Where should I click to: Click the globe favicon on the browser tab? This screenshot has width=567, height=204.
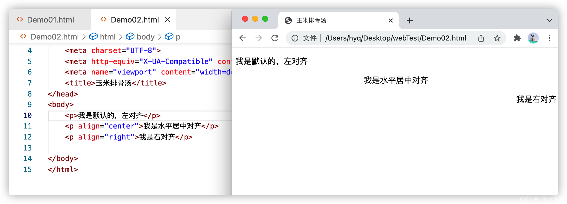coord(288,20)
